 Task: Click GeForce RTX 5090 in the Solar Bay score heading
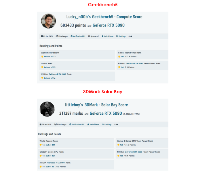click(106, 114)
